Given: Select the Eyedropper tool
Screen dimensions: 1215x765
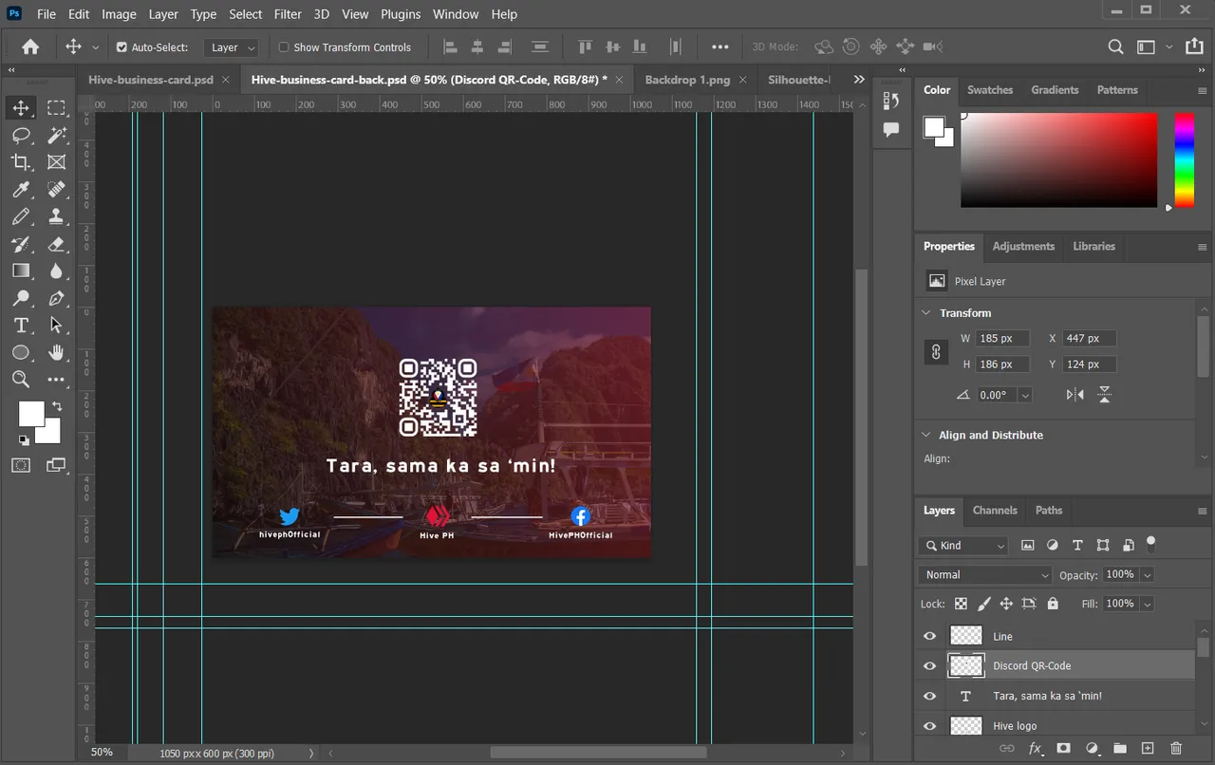Looking at the screenshot, I should pyautogui.click(x=21, y=190).
